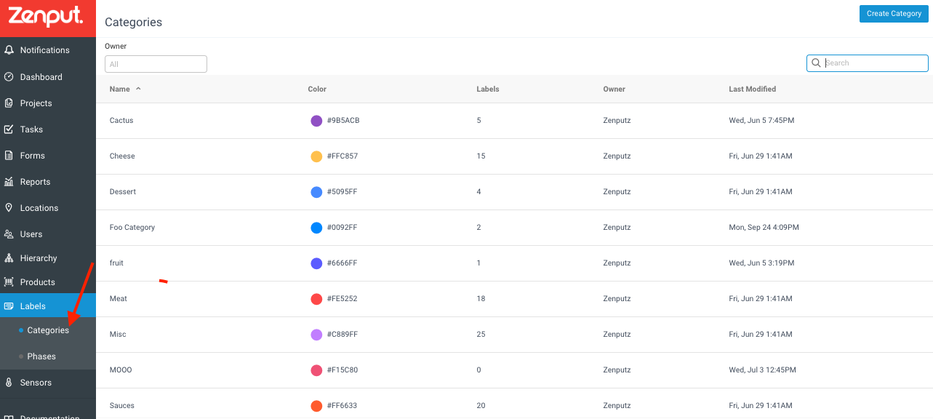The image size is (933, 419).
Task: Click the red #FE5252 color swatch
Action: point(316,299)
